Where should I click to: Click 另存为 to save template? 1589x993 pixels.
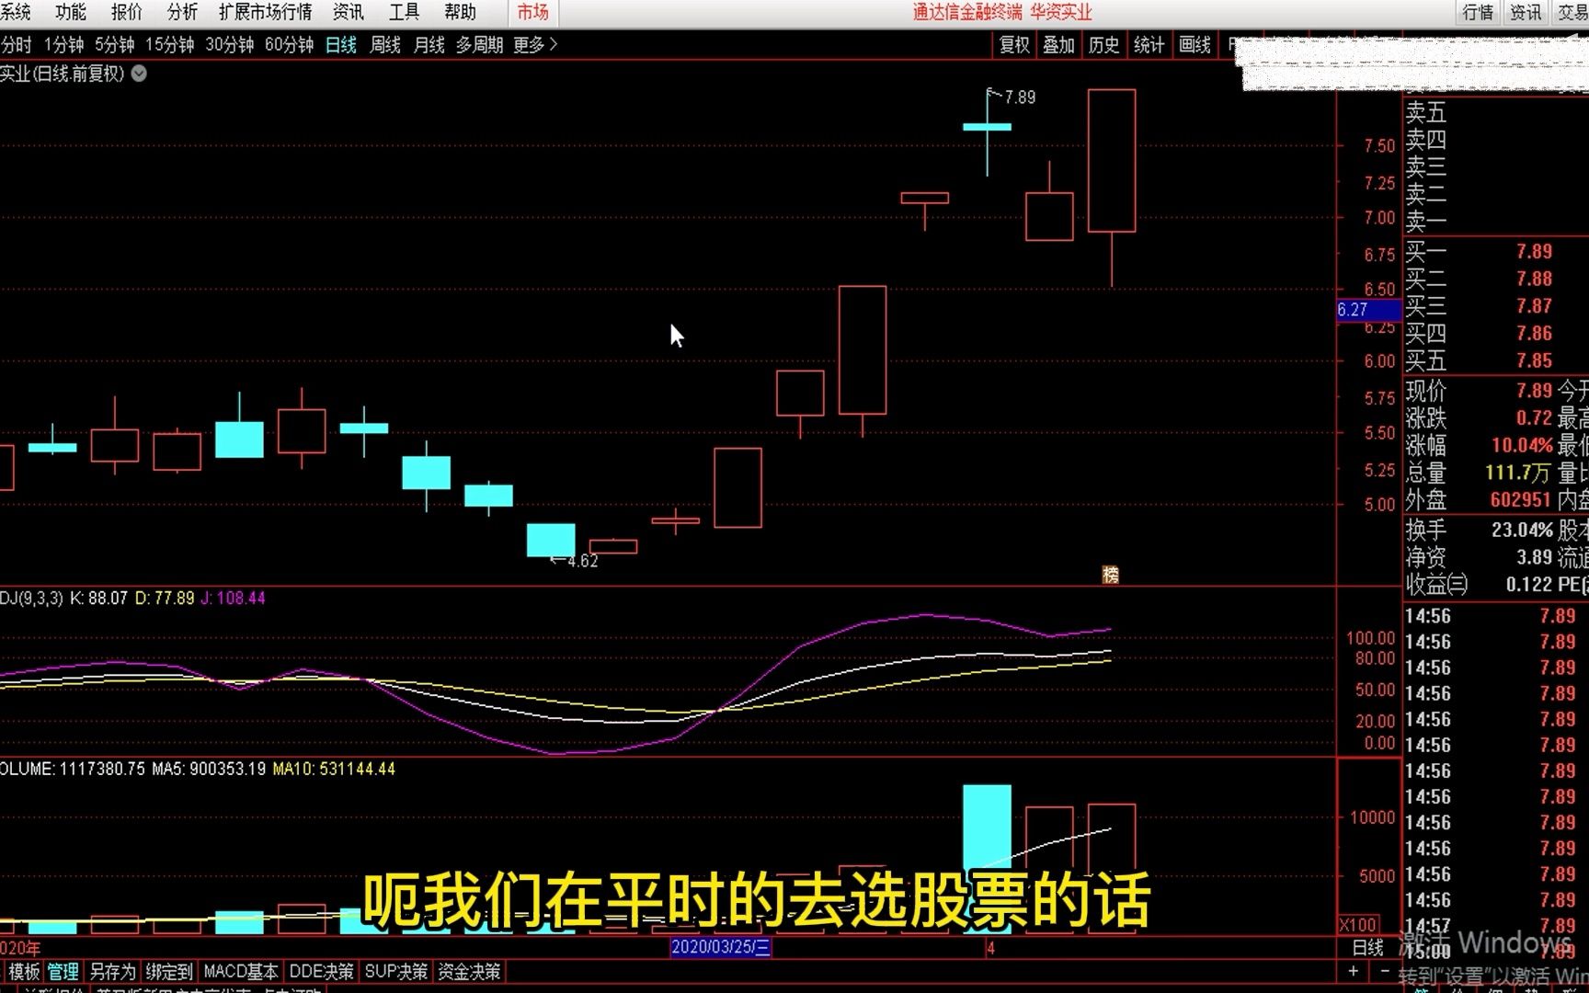pos(113,971)
